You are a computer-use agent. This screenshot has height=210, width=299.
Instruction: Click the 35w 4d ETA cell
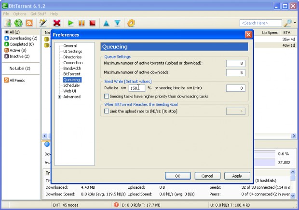click(x=288, y=39)
